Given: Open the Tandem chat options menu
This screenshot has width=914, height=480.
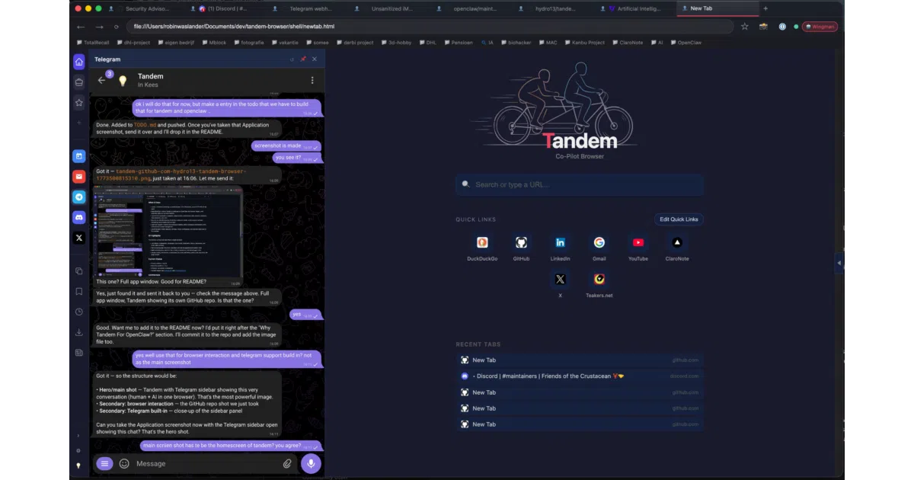Looking at the screenshot, I should point(312,80).
